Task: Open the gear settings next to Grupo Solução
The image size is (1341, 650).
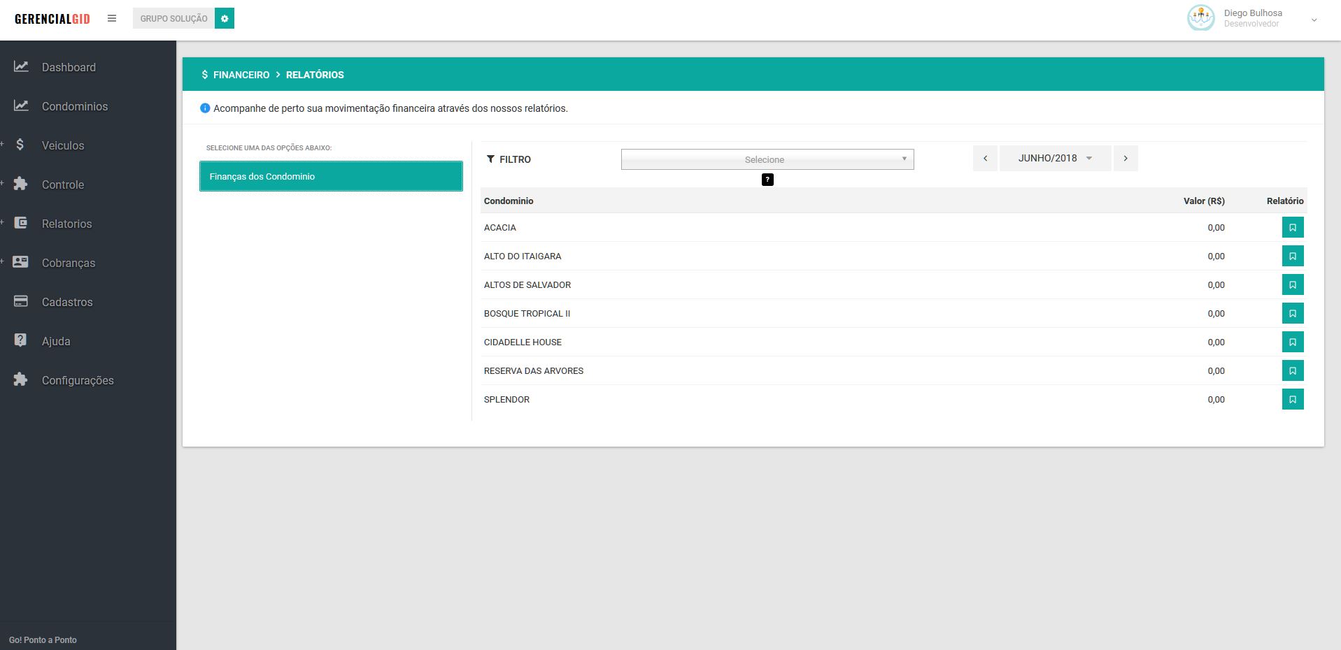Action: pyautogui.click(x=225, y=18)
